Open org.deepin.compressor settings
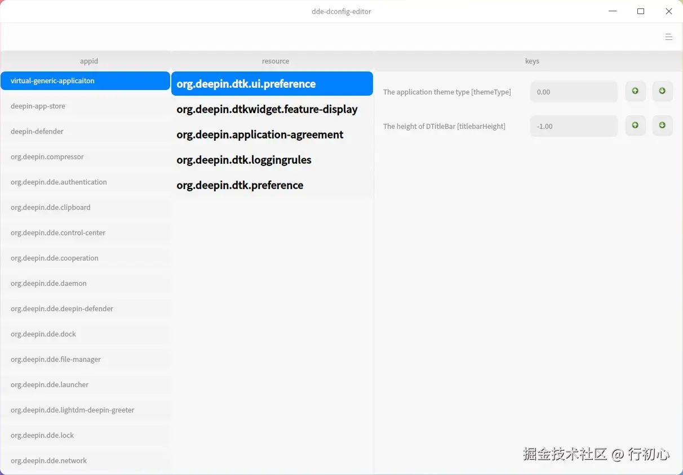 tap(85, 156)
